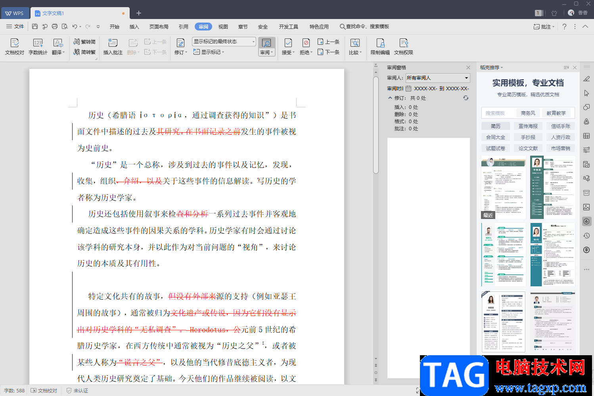Collapse the 修订 summary section
The height and width of the screenshot is (396, 594).
[x=390, y=98]
